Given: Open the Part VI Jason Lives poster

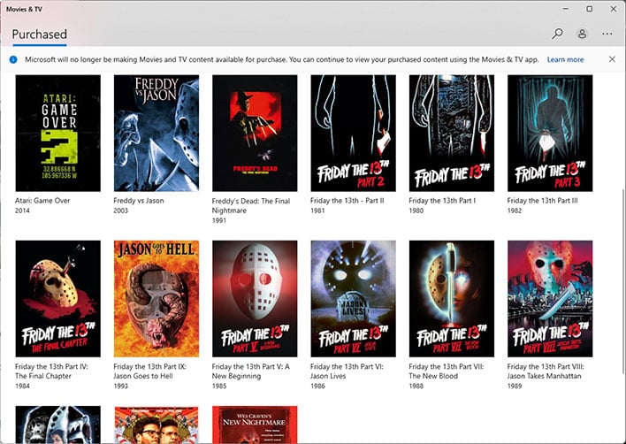Looking at the screenshot, I should click(354, 299).
